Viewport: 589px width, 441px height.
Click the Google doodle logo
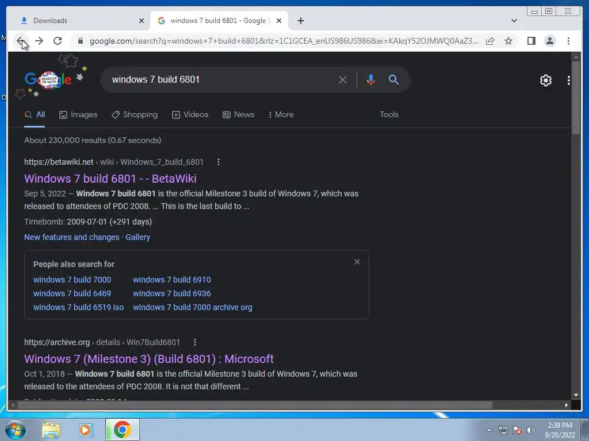48,80
